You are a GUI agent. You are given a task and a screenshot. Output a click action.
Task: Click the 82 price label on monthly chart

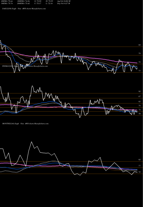(140, 160)
